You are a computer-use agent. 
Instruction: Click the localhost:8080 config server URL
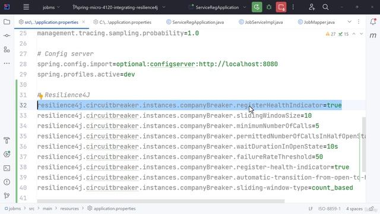pos(238,64)
